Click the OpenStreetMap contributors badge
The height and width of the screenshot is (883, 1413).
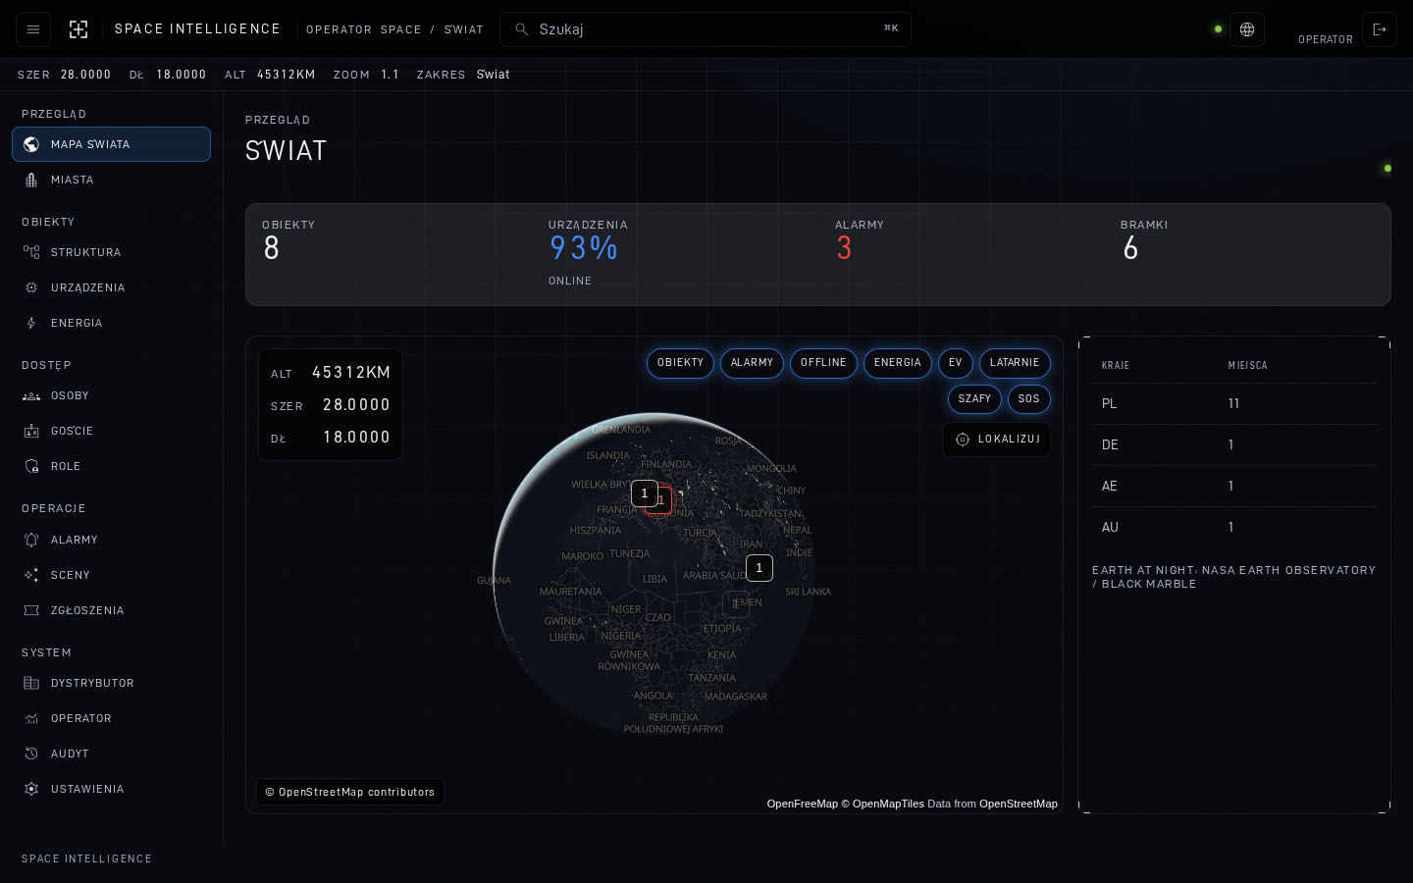[x=350, y=792]
